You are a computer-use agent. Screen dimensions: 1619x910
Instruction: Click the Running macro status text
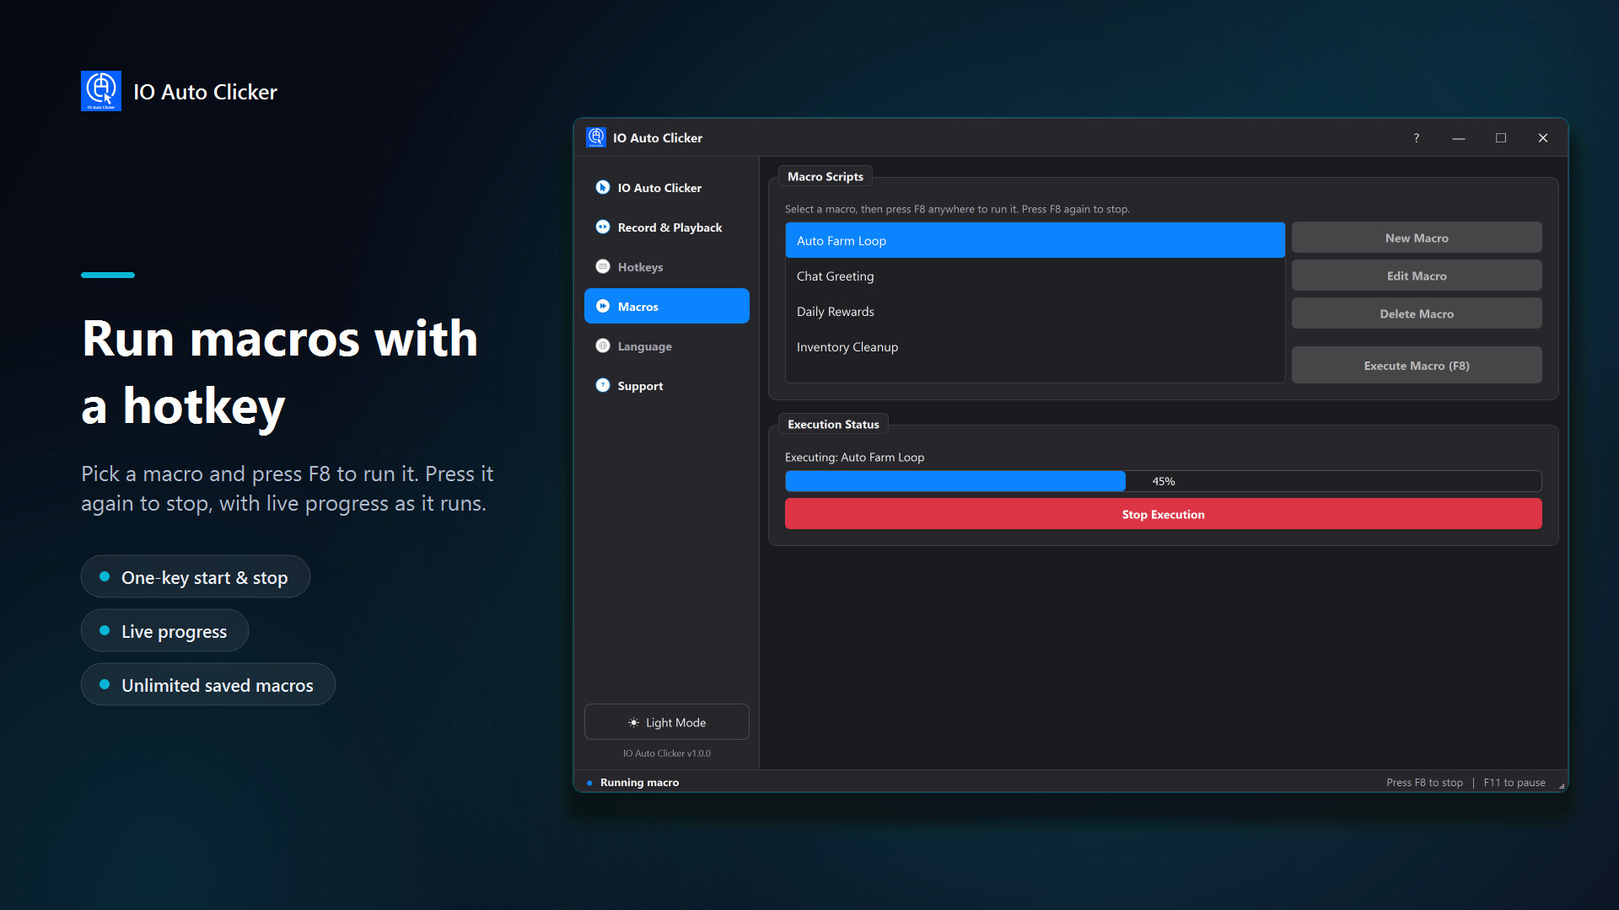pos(639,783)
